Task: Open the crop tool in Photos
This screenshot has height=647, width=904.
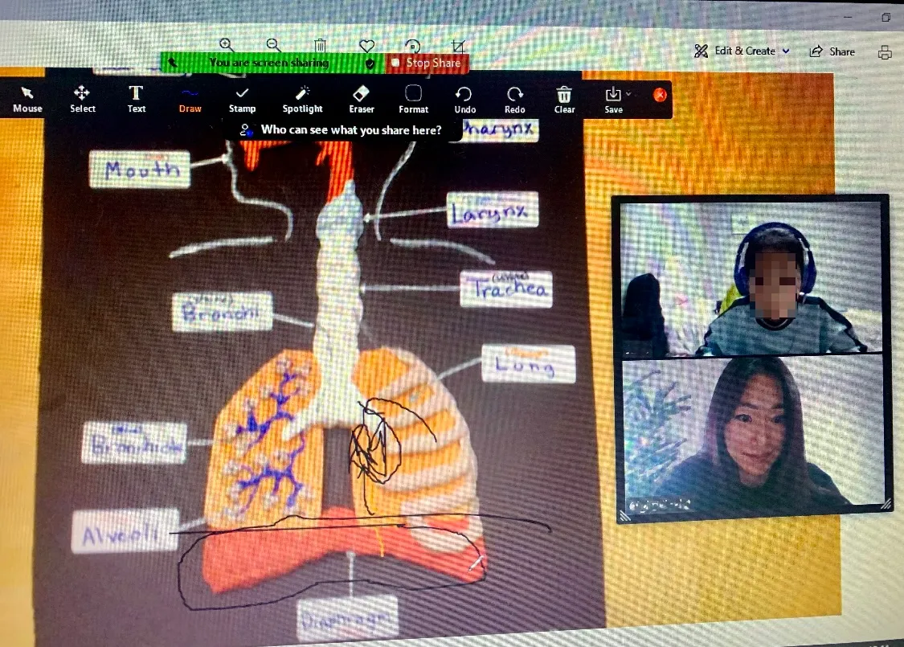Action: [x=458, y=46]
